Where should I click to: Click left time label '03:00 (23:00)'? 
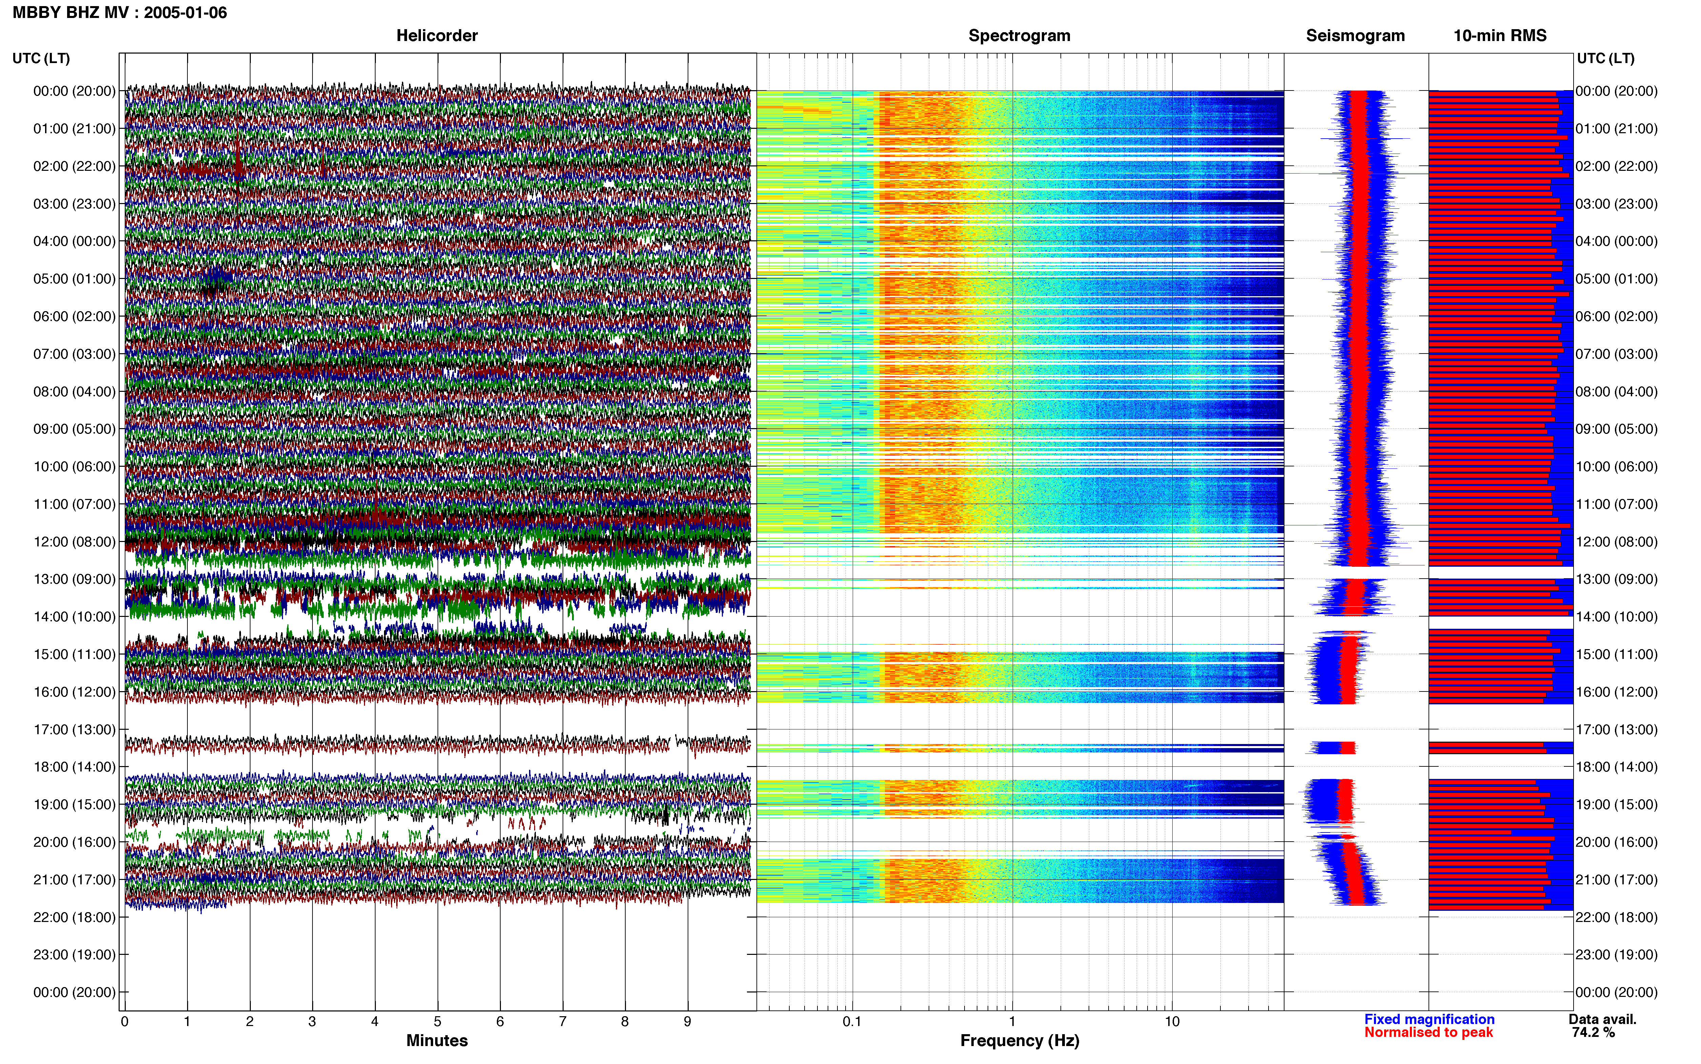[x=75, y=204]
